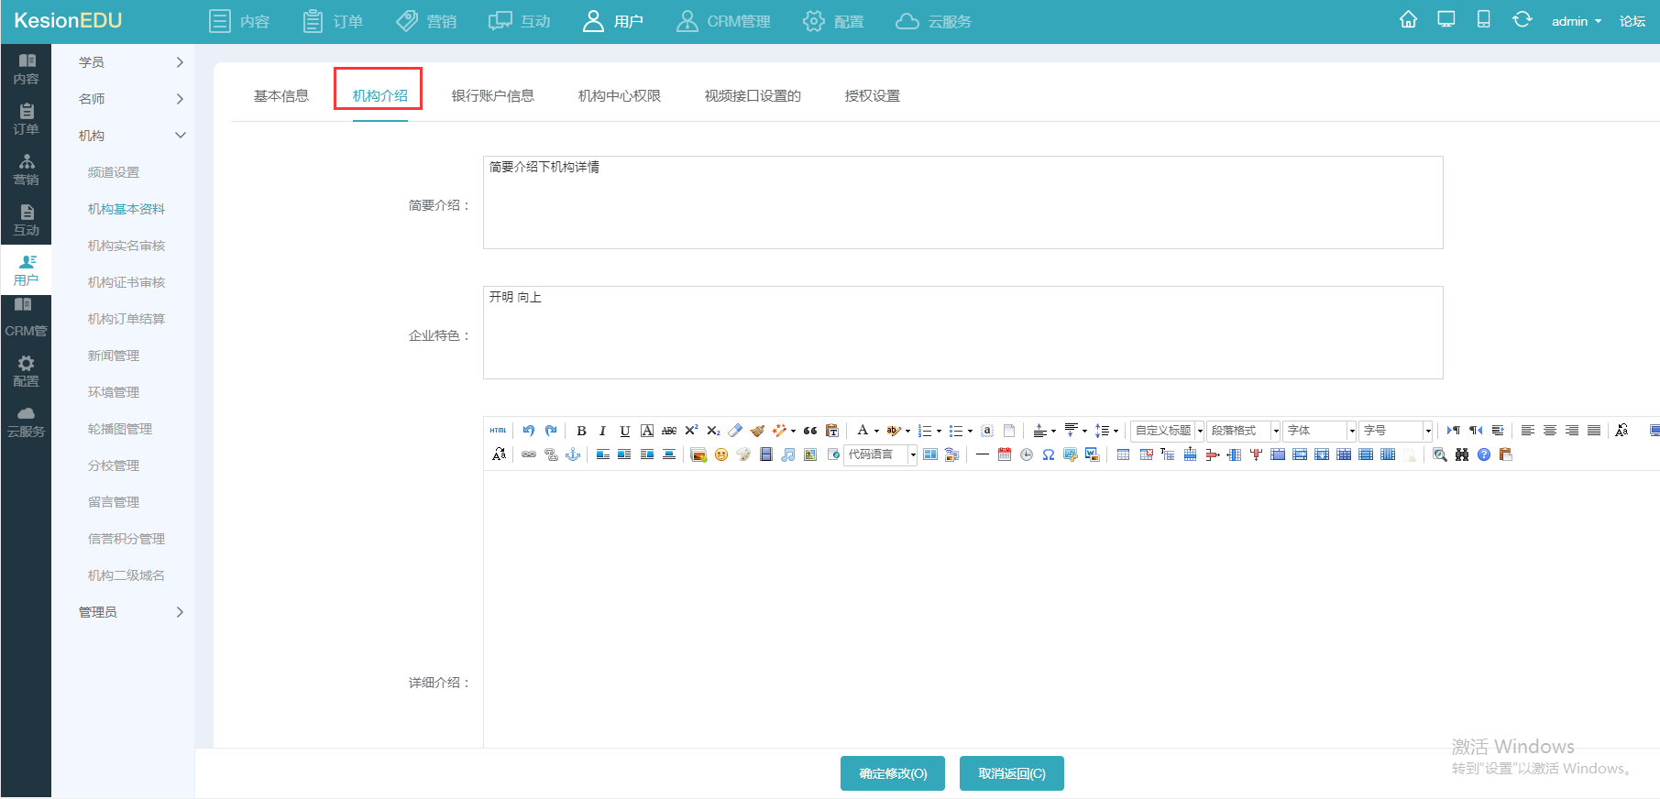
Task: Open the editor help icon
Action: (x=1484, y=455)
